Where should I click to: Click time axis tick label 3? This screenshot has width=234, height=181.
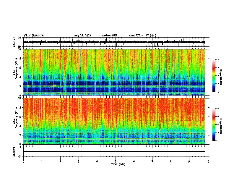[79, 161]
